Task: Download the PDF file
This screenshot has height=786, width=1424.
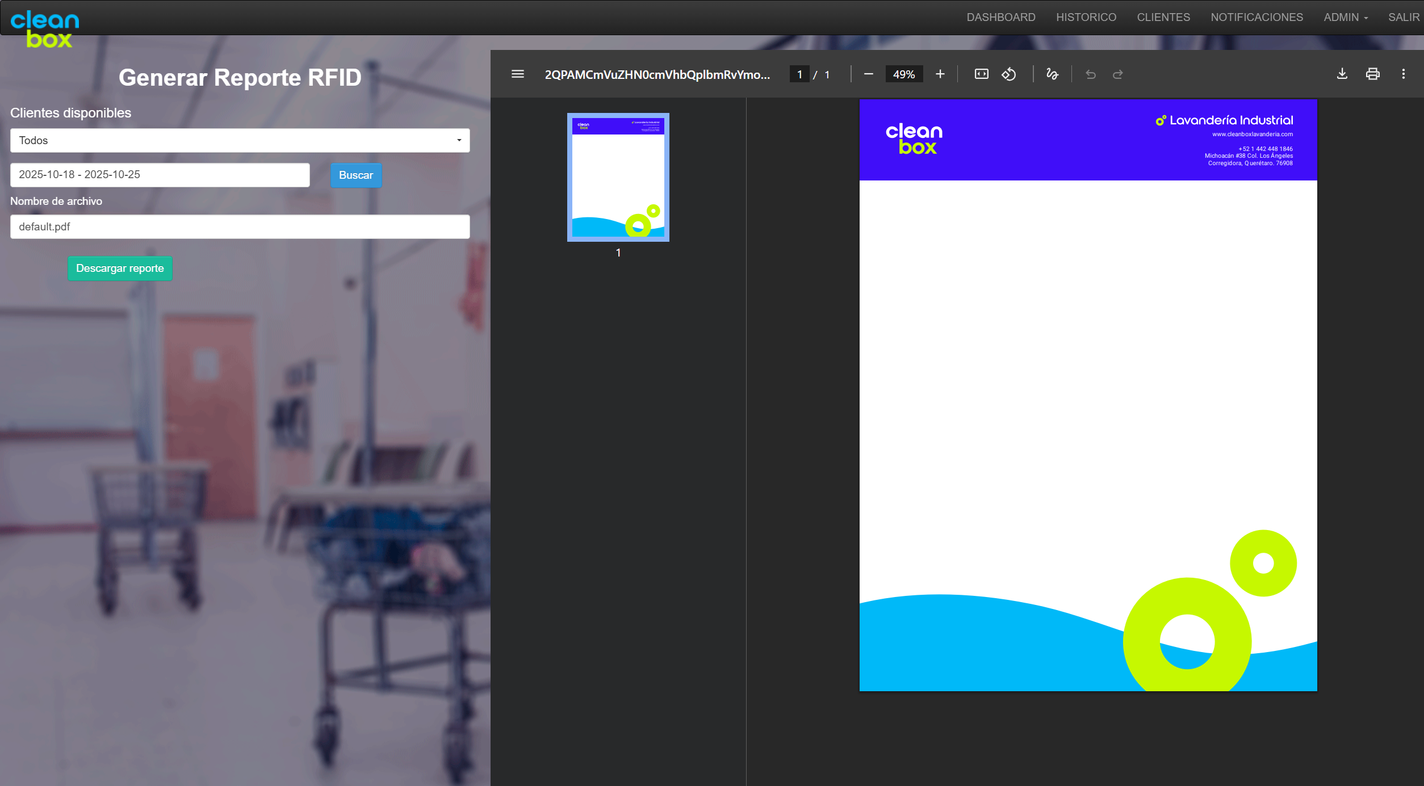Action: (1342, 74)
